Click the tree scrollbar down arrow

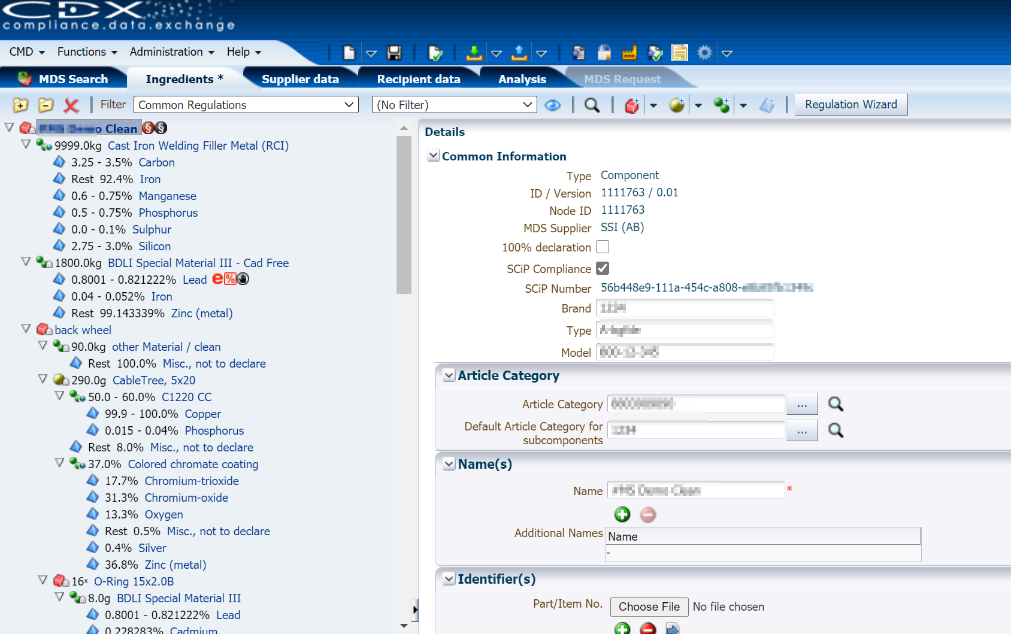pos(404,626)
